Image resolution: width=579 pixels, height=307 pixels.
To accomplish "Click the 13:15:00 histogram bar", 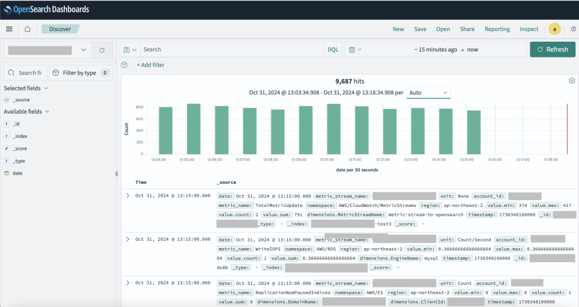I will (474, 132).
